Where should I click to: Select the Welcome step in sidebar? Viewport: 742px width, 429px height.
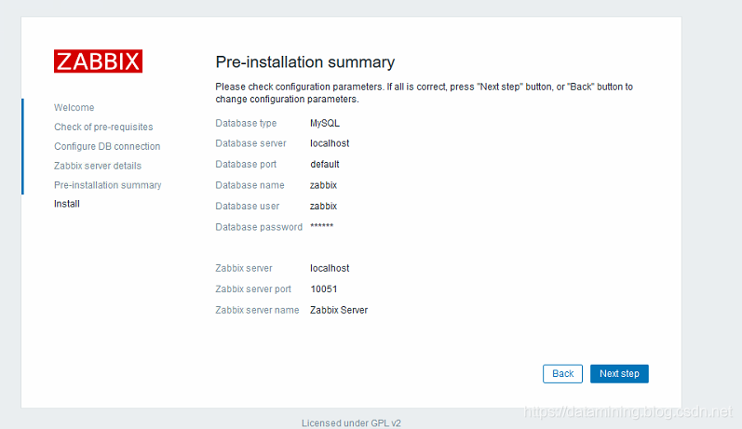pos(74,107)
